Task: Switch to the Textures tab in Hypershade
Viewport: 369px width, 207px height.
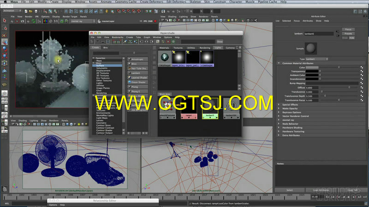Action: pyautogui.click(x=178, y=48)
